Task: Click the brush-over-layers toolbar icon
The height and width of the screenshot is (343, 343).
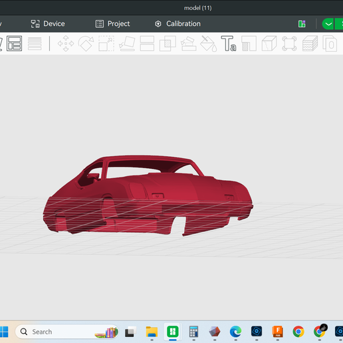Action: pos(188,43)
